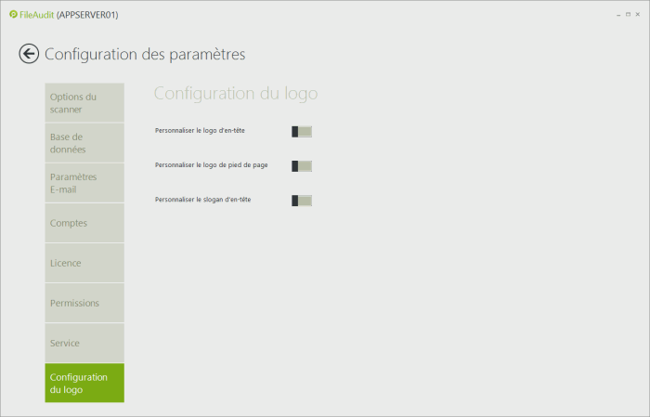Show the Permissions tab
Screen dimensions: 650x417
[x=84, y=303]
